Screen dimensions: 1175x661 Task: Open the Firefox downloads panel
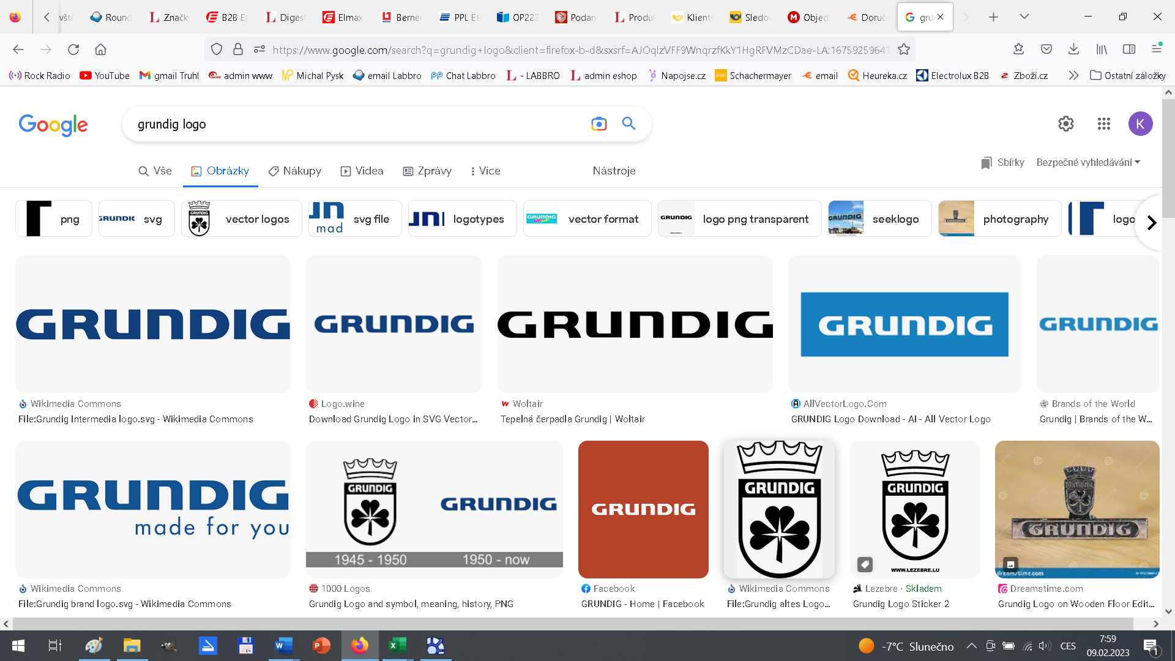[x=1073, y=50]
